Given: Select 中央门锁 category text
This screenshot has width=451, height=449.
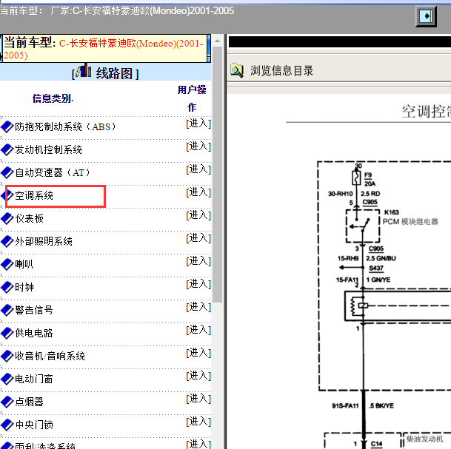Looking at the screenshot, I should click(34, 425).
